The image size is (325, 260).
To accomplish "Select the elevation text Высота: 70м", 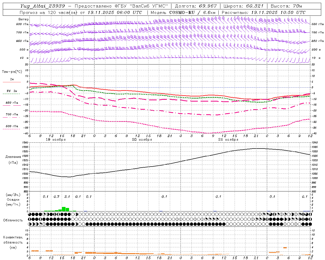I will coord(286,6).
